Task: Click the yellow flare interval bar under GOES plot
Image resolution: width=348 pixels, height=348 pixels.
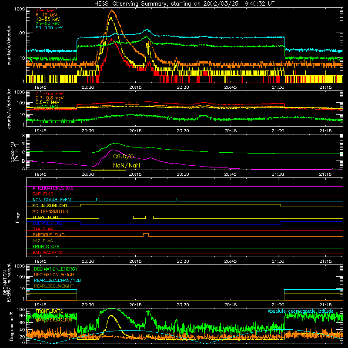Action: coord(108,170)
